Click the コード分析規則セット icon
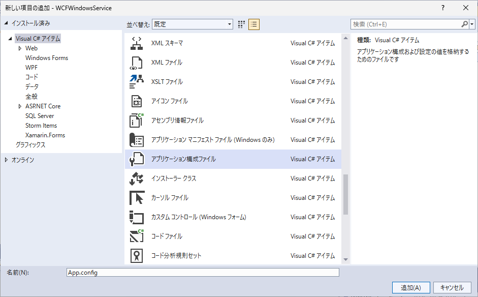Image resolution: width=478 pixels, height=297 pixels. (136, 256)
